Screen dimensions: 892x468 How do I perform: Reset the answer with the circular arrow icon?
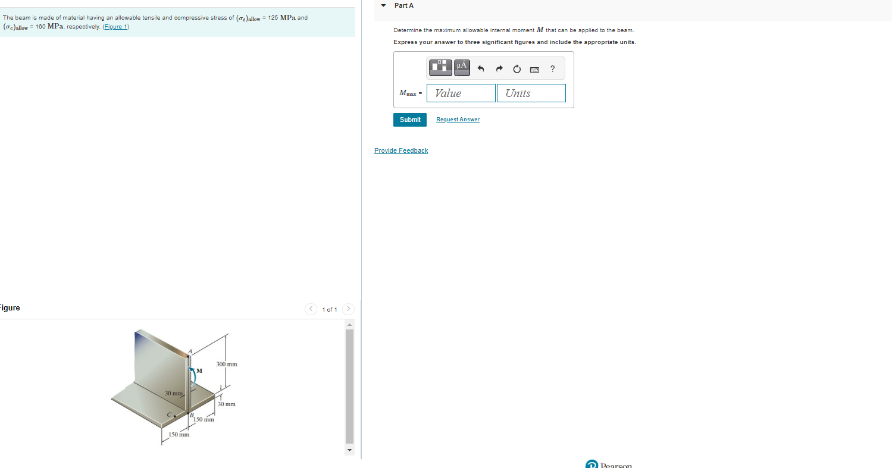pyautogui.click(x=516, y=68)
